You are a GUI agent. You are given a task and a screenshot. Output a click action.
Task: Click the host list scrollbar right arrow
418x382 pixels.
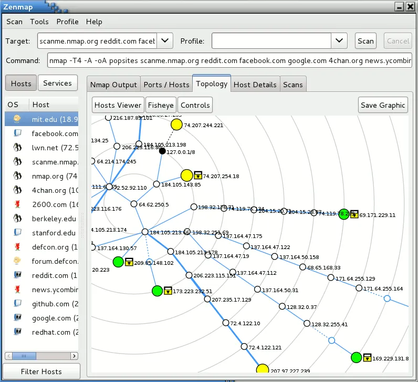74,356
